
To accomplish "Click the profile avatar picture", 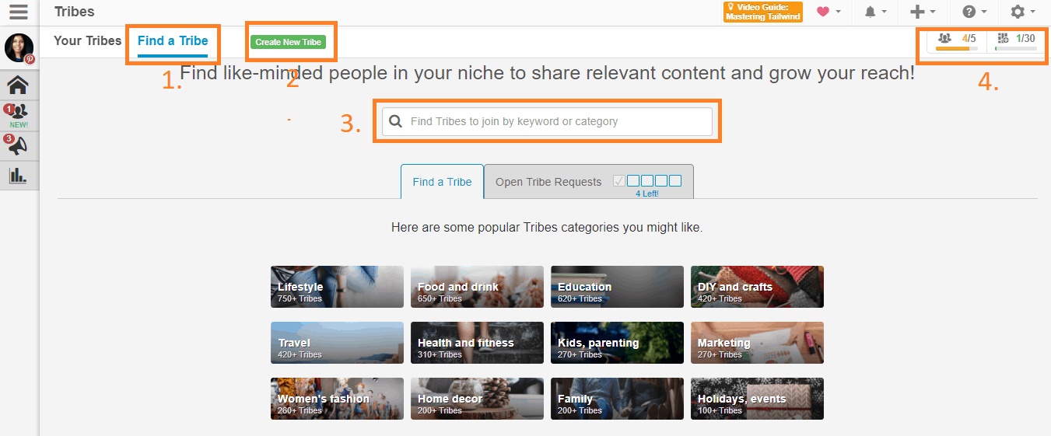I will [19, 48].
